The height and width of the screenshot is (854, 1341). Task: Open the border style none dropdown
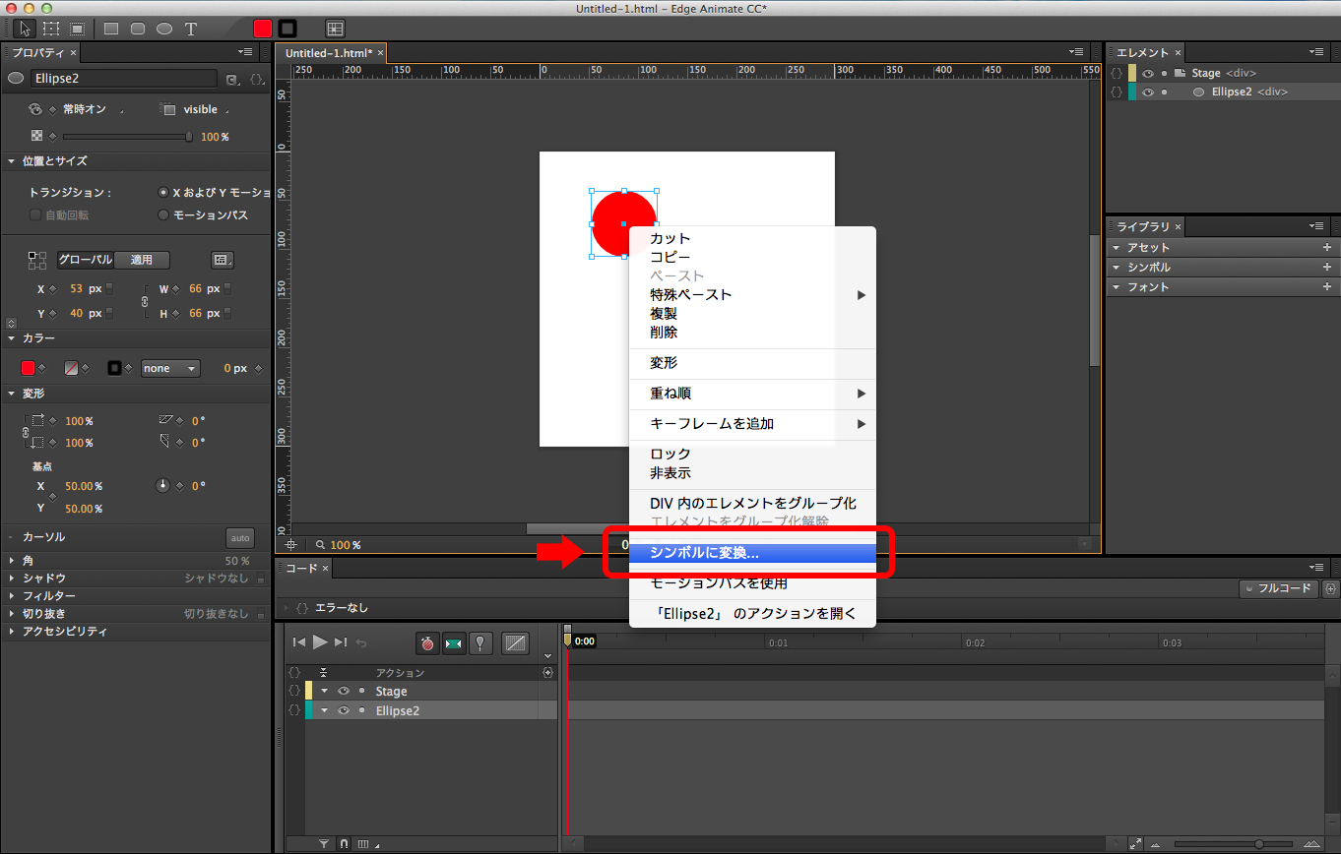(x=171, y=368)
